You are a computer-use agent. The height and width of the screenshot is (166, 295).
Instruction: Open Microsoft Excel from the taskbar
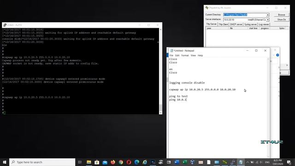coord(185,162)
